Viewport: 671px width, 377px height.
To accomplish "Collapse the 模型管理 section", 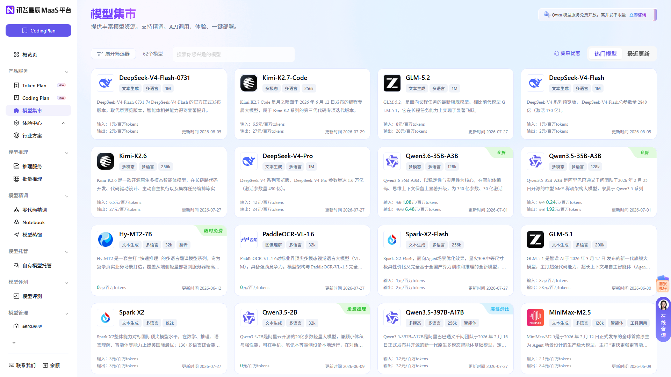I will [x=67, y=313].
